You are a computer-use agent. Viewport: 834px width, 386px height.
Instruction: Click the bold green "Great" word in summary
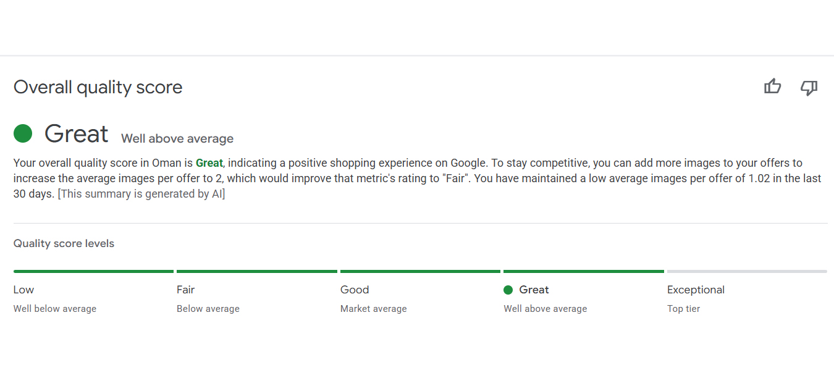(209, 164)
